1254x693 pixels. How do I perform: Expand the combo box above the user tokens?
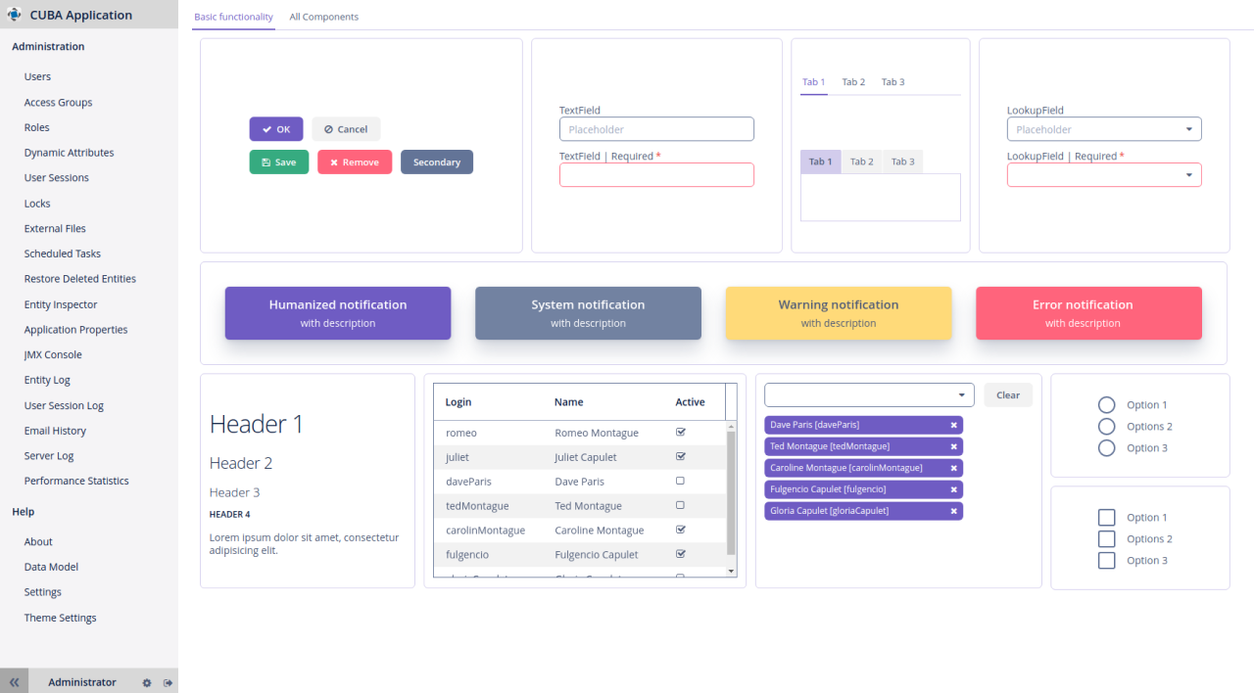coord(961,394)
